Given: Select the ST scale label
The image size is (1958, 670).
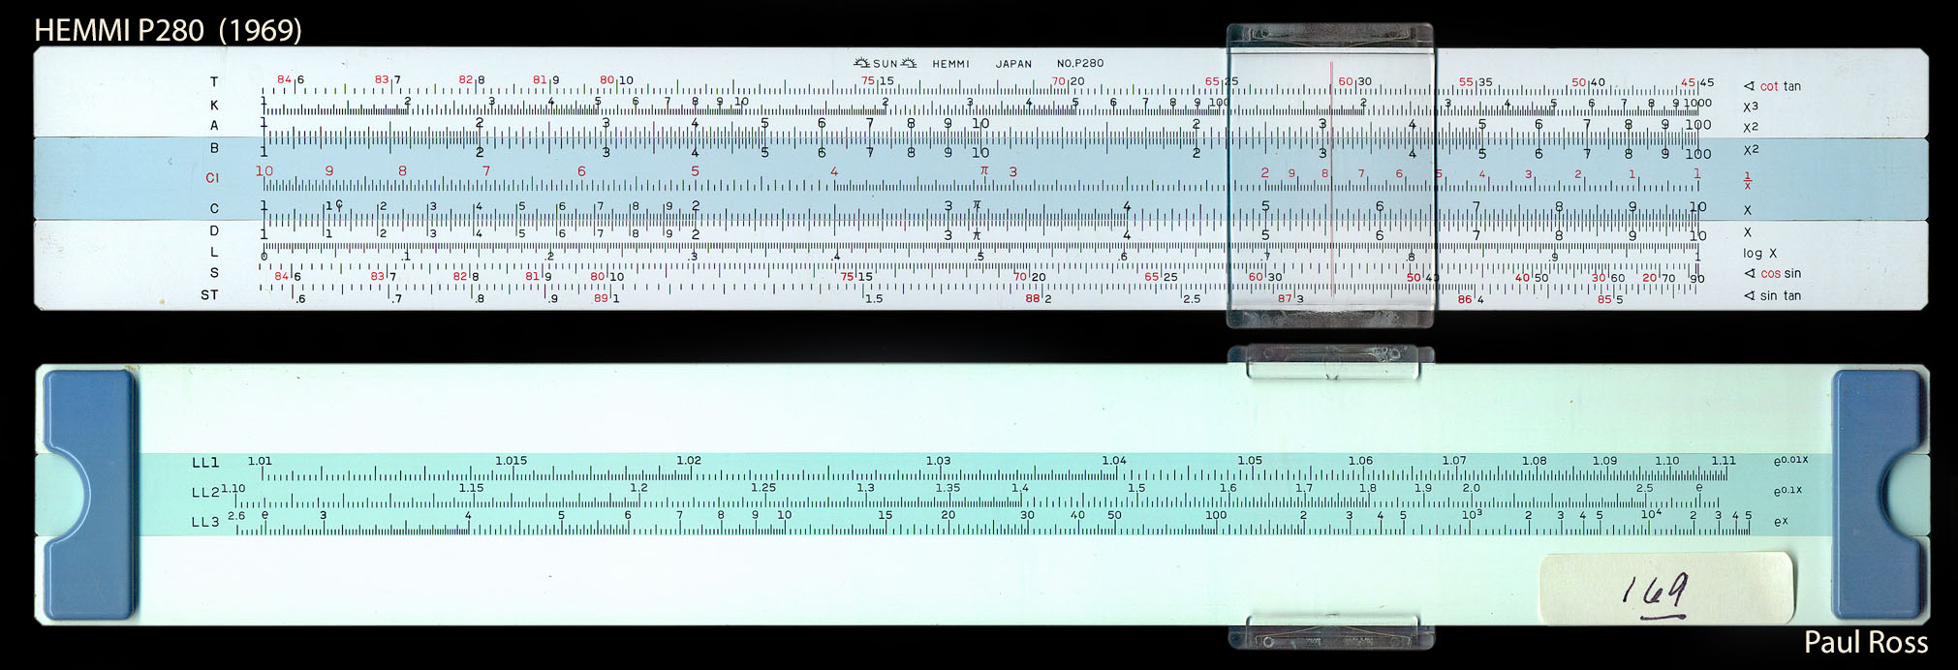Looking at the screenshot, I should tap(209, 295).
